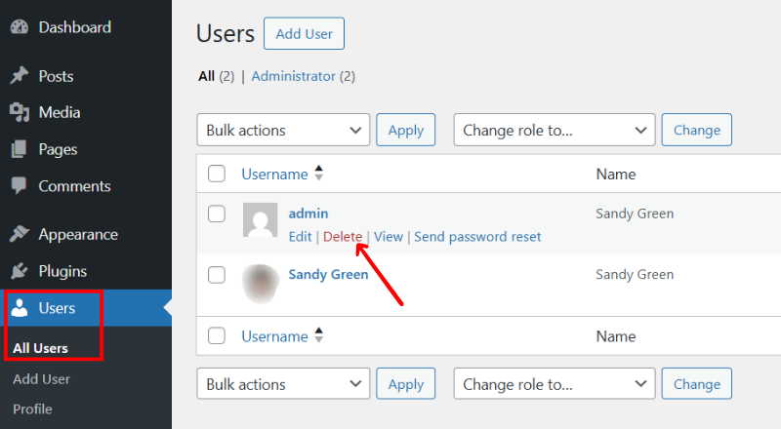Click the Dashboard gauge icon
The height and width of the screenshot is (429, 781).
click(20, 27)
